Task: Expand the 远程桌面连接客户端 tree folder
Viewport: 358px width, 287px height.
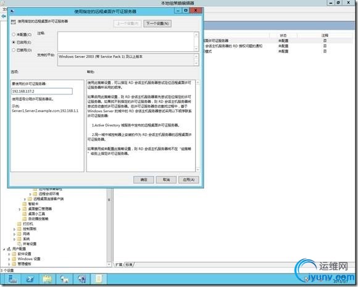Action: 25,199
